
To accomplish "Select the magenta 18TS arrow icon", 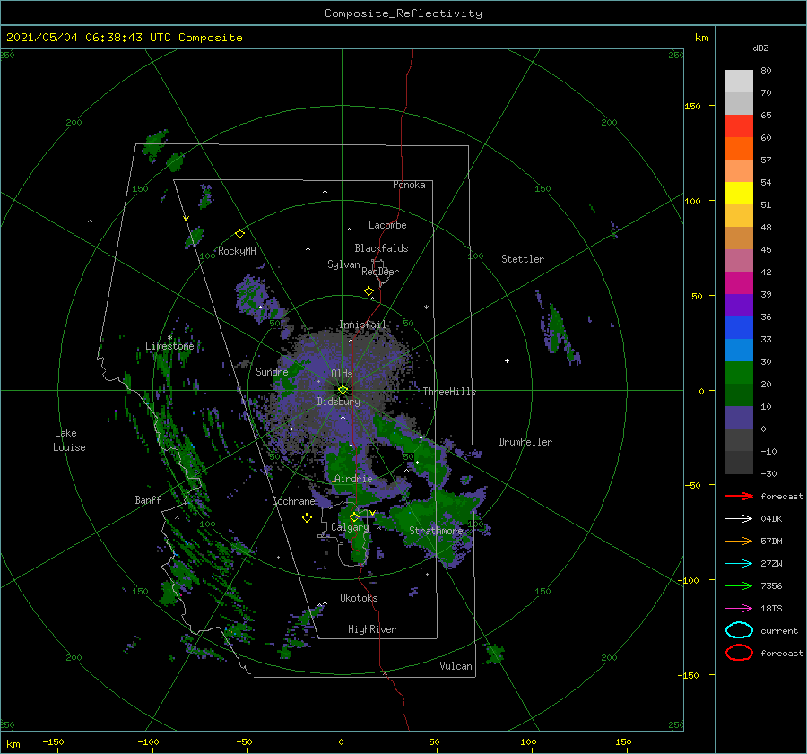I will 739,609.
